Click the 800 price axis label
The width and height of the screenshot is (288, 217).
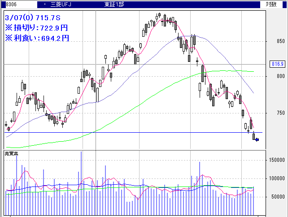[281, 76]
